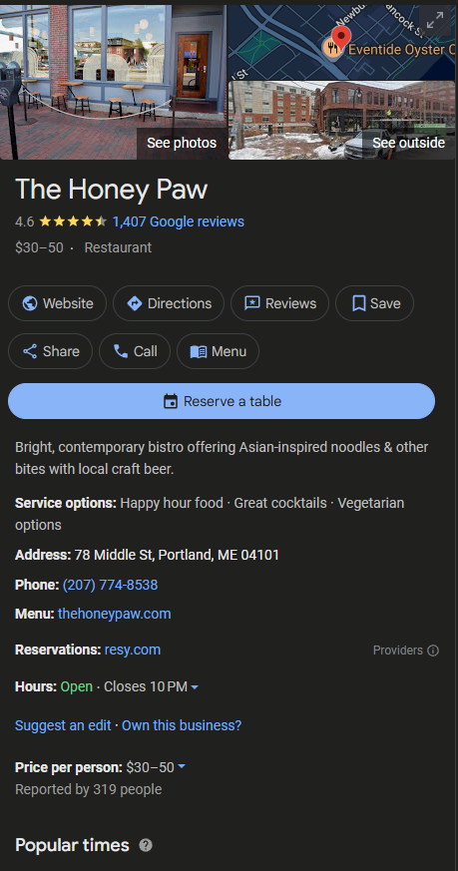Open Reviews with the star-bubble icon

(x=279, y=303)
